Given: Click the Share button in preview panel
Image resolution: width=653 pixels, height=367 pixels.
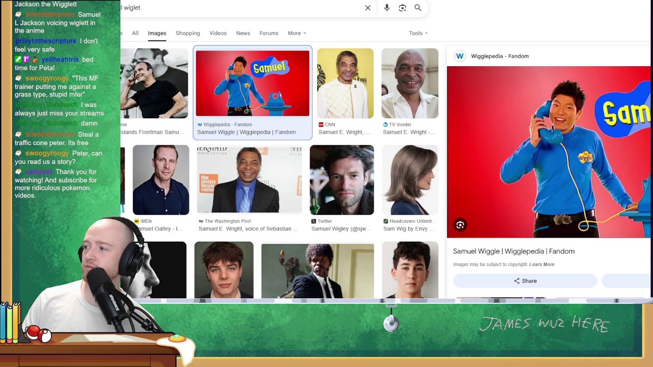Looking at the screenshot, I should pyautogui.click(x=525, y=281).
